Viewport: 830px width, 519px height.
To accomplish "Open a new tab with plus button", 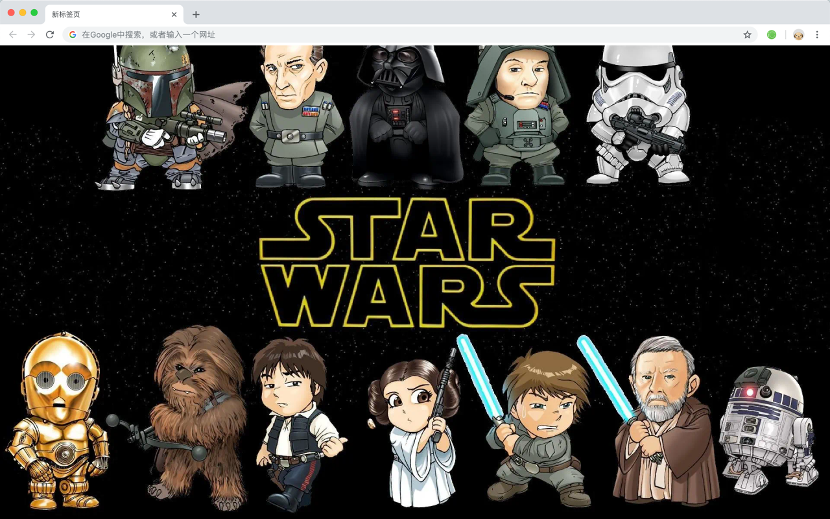I will click(196, 14).
